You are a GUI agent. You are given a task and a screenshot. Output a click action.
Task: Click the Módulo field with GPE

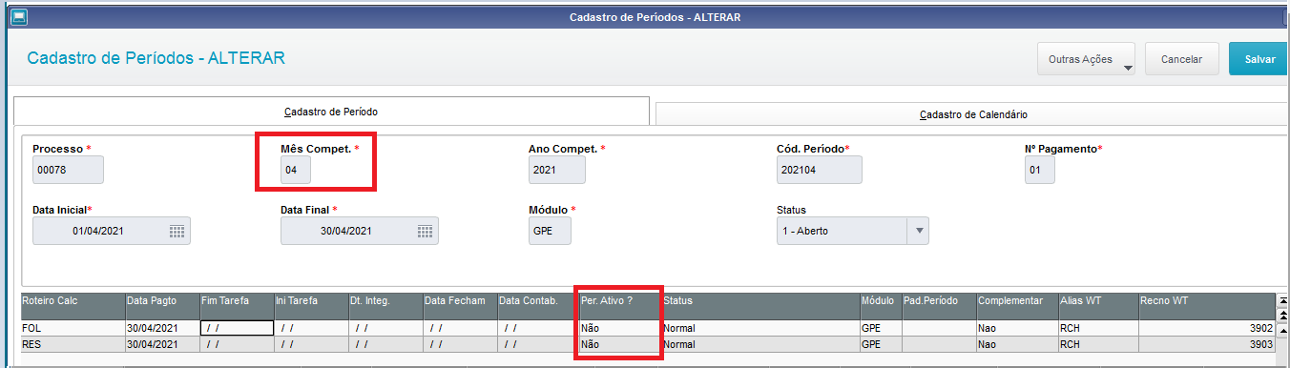(550, 231)
